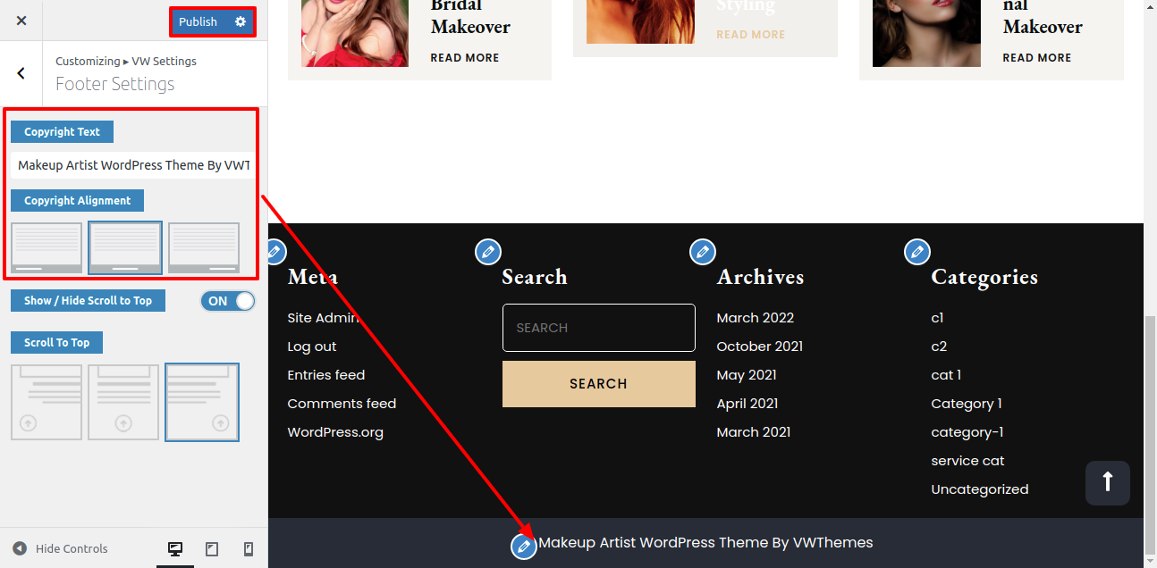Choose center scroll-to-top position thumbnail
The width and height of the screenshot is (1157, 568).
123,402
